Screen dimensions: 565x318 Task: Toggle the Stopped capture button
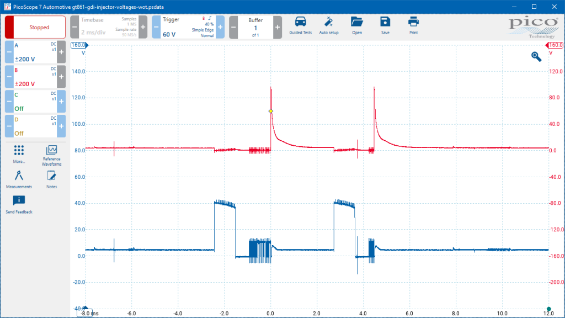click(x=35, y=27)
